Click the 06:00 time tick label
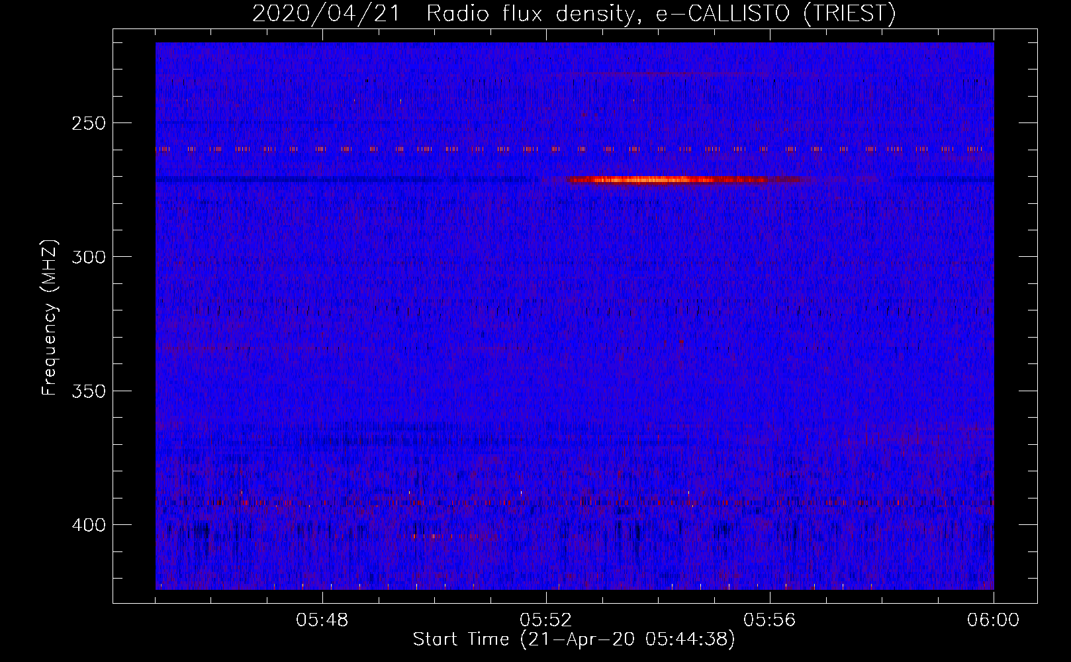This screenshot has height=662, width=1071. coord(994,620)
